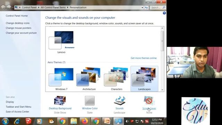This screenshot has width=222, height=125.
Task: Open the Screen Saver icon
Action: 149,100
